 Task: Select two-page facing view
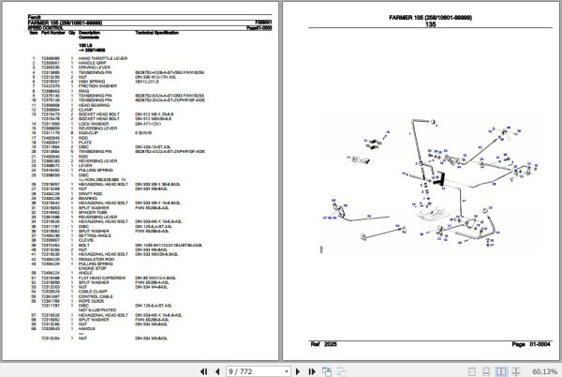click(x=501, y=371)
